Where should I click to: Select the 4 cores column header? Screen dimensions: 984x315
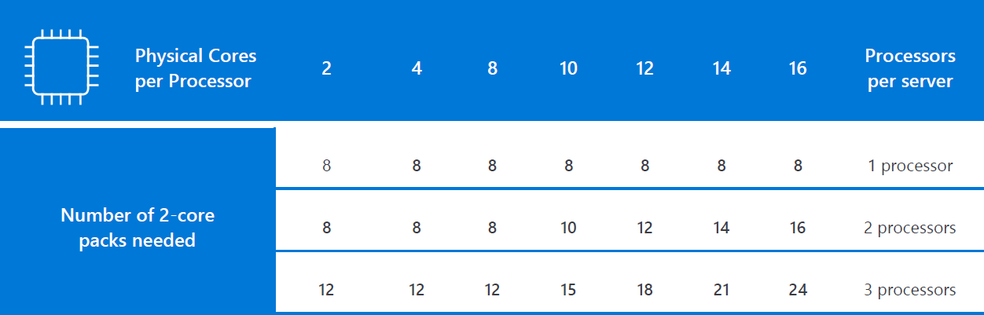[x=417, y=68]
